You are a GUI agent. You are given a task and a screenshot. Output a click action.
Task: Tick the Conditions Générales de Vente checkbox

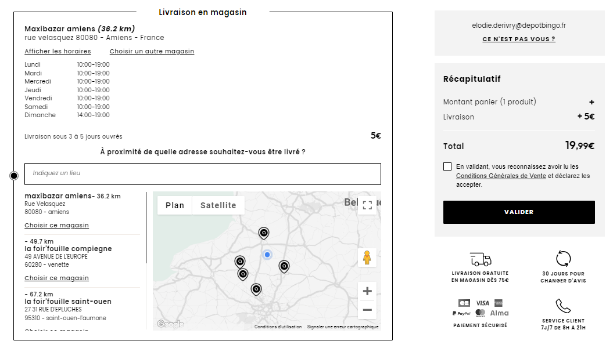pyautogui.click(x=447, y=166)
